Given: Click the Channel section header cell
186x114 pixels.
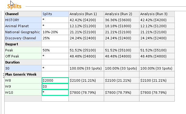Looking at the screenshot, I should click(23, 14).
